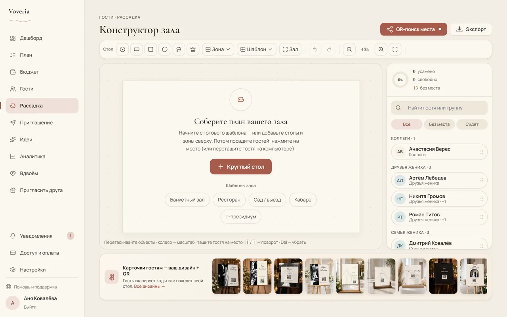
Task: Select guest Никита Громов
Action: 439,199
